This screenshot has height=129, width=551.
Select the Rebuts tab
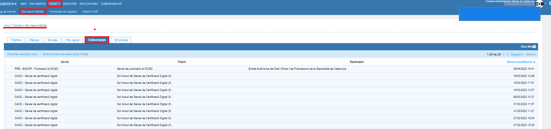click(34, 40)
